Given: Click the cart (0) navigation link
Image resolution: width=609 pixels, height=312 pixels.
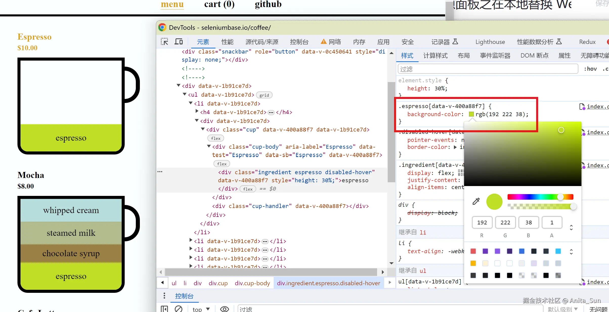Looking at the screenshot, I should pyautogui.click(x=219, y=4).
